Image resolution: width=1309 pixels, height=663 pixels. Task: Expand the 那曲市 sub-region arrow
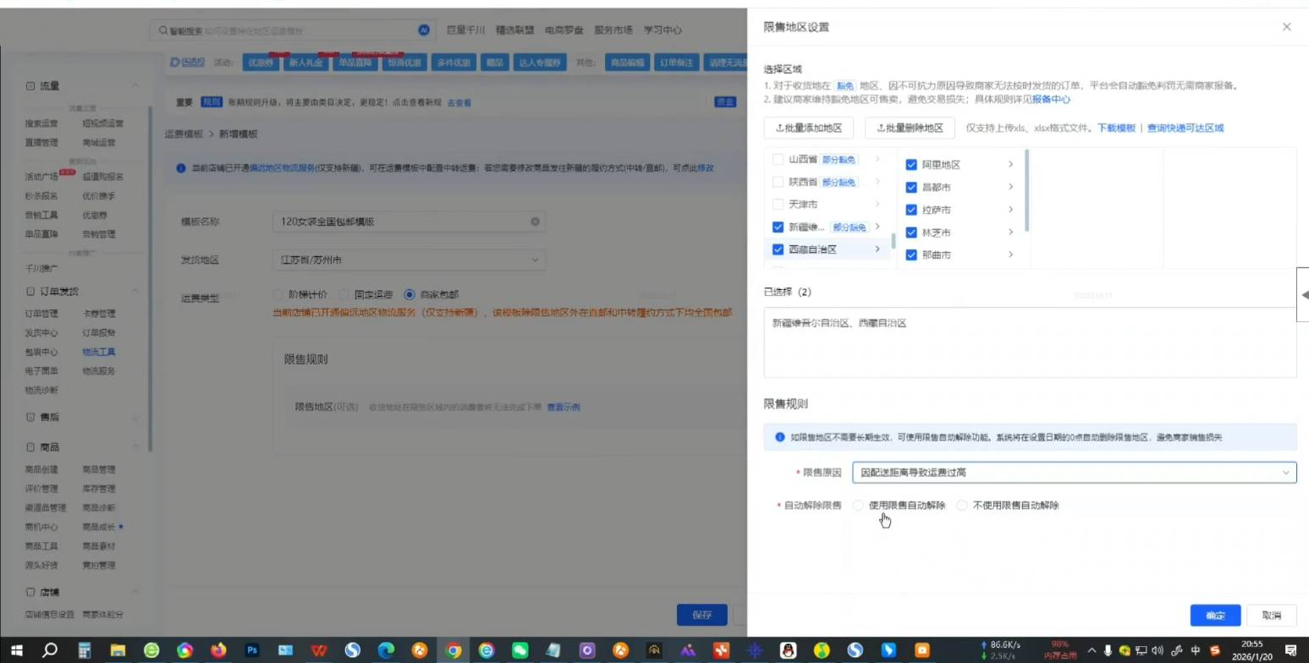(1010, 255)
